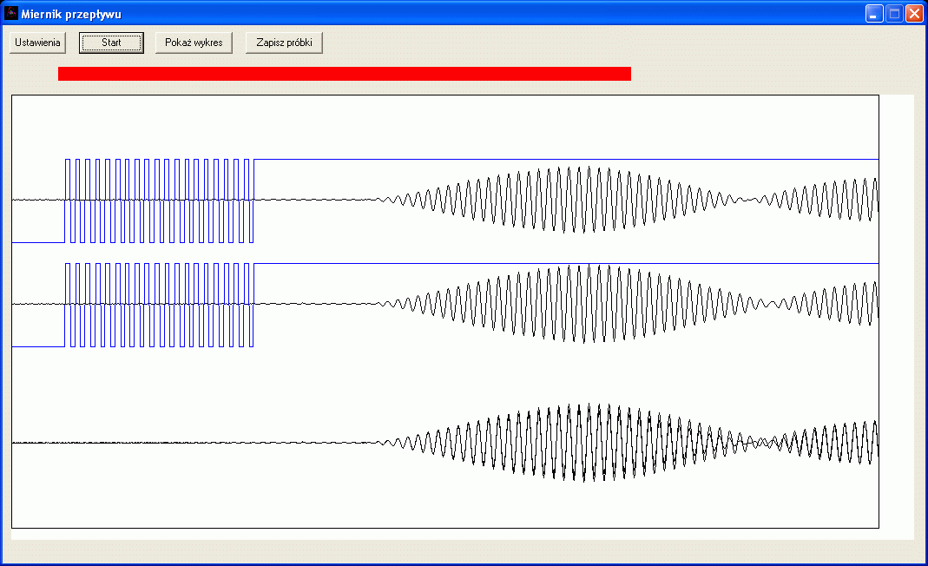Screen dimensions: 928x566
Task: Close the Miernik przepływu window
Action: coord(914,14)
